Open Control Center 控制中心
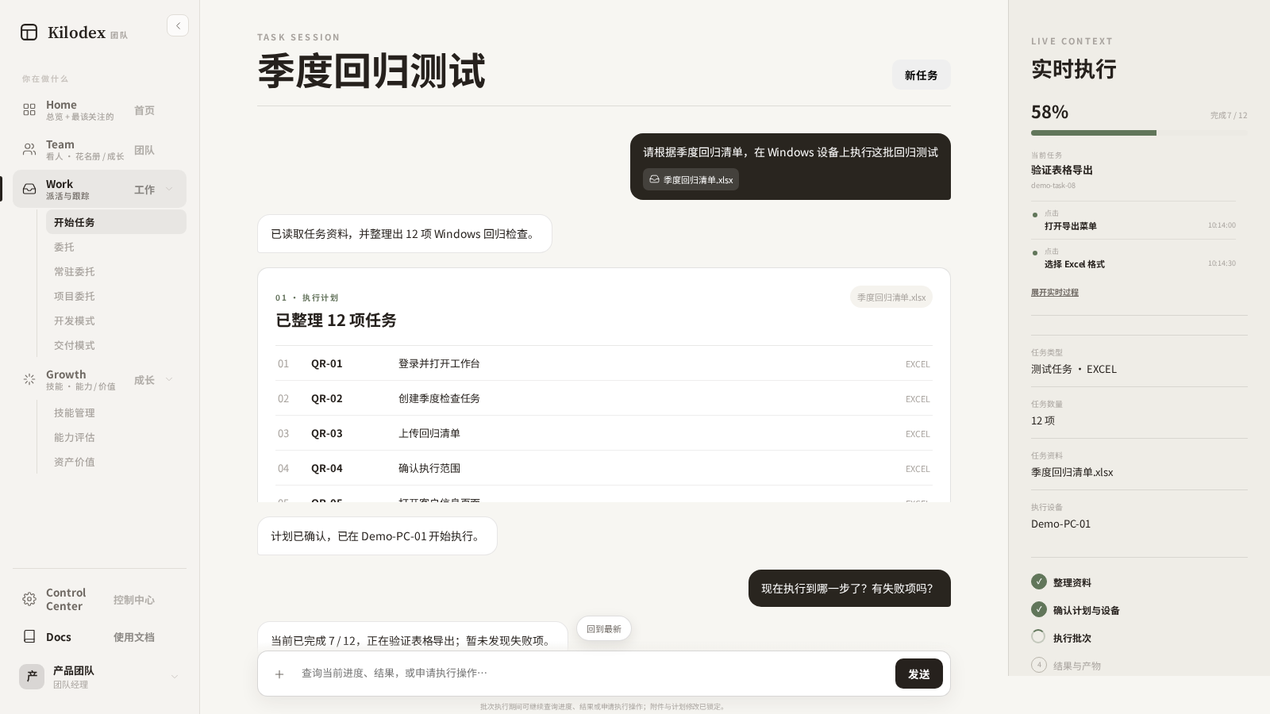Image resolution: width=1270 pixels, height=714 pixels. pos(99,600)
